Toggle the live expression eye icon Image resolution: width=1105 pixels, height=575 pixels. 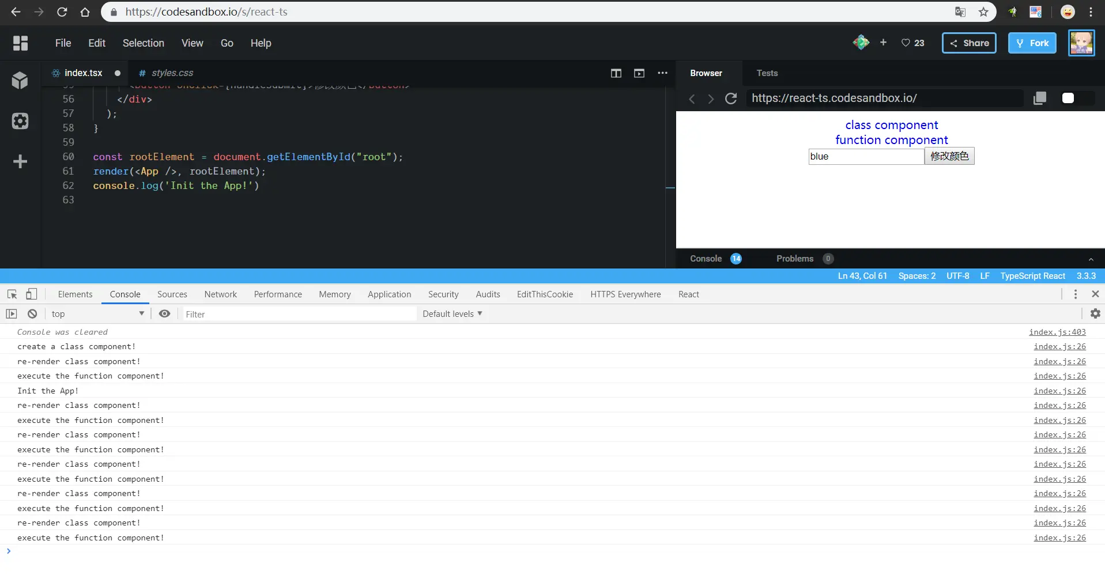click(x=164, y=314)
